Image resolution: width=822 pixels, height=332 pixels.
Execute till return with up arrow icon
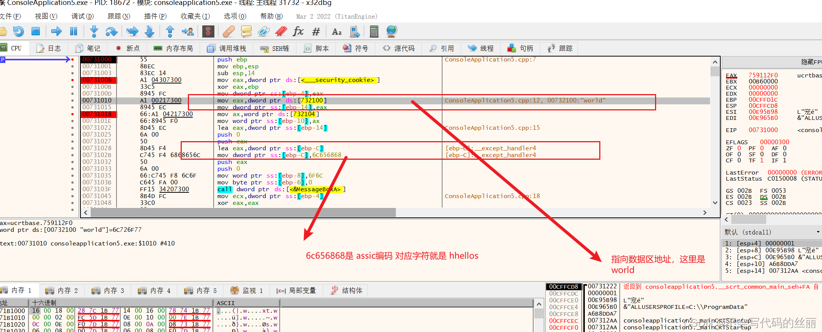[x=170, y=31]
